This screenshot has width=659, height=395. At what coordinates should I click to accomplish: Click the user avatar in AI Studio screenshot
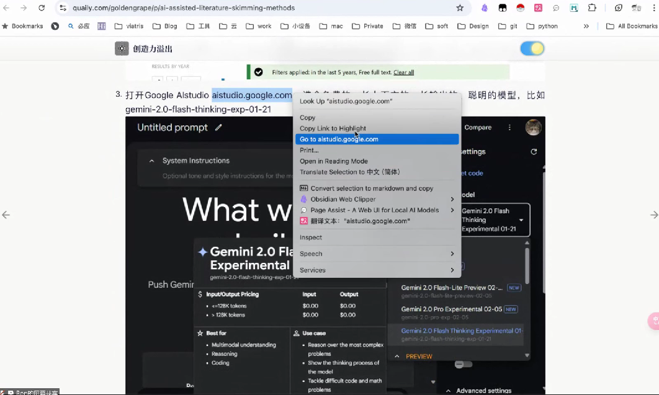tap(533, 127)
